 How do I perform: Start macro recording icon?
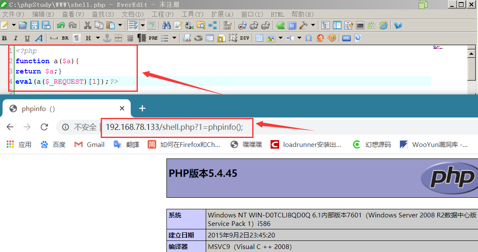point(242,25)
